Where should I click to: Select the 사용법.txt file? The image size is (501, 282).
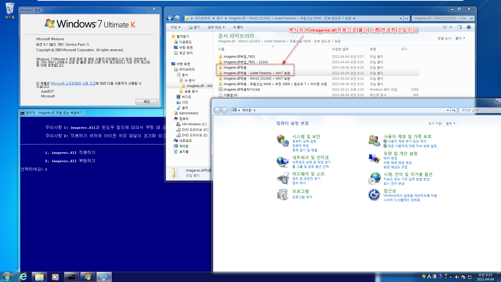pos(230,95)
